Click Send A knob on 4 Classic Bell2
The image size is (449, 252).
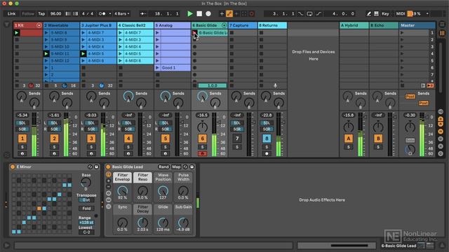pyautogui.click(x=128, y=97)
